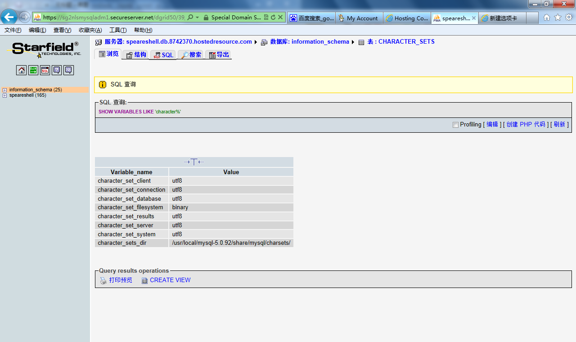Click the browser forward arrow button
The width and height of the screenshot is (576, 342).
(25, 18)
